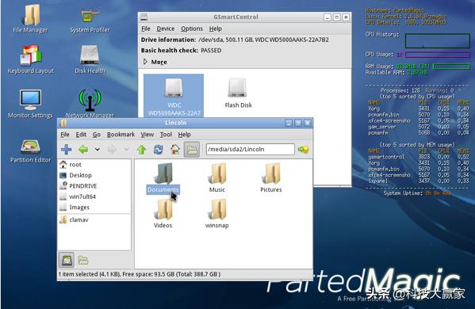Switch side pane to directory tree mode

[x=82, y=260]
